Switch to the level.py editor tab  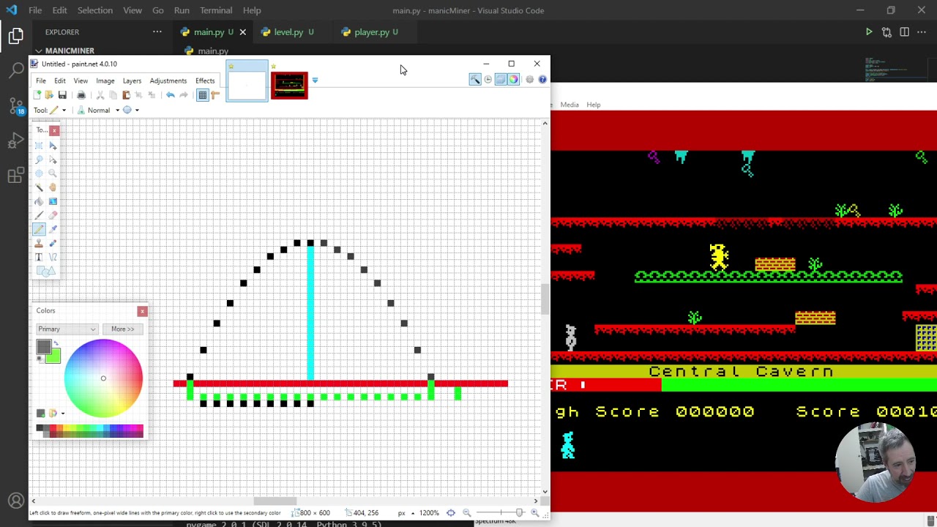(x=288, y=32)
